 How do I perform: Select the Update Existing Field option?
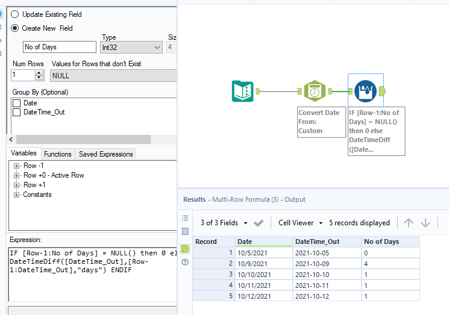pos(15,14)
